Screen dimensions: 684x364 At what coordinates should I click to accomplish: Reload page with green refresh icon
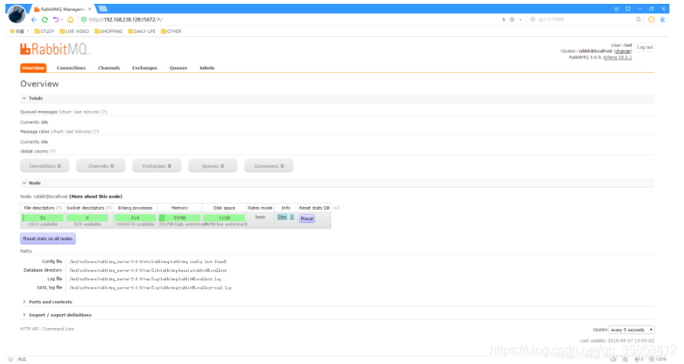click(x=45, y=20)
